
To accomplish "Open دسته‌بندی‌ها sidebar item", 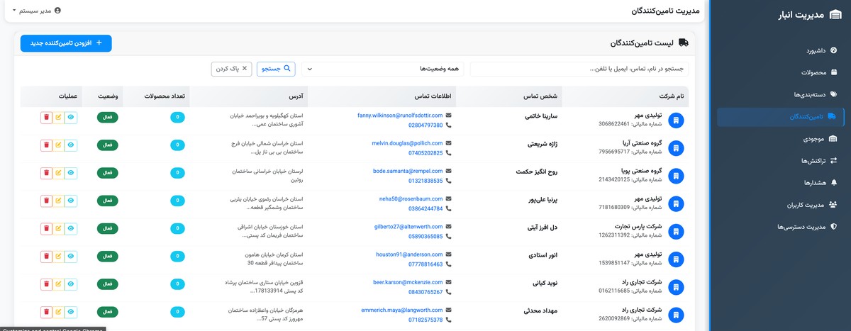I will 815,94.
